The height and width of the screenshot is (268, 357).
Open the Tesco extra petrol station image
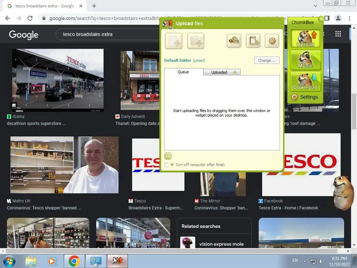pyautogui.click(x=301, y=233)
